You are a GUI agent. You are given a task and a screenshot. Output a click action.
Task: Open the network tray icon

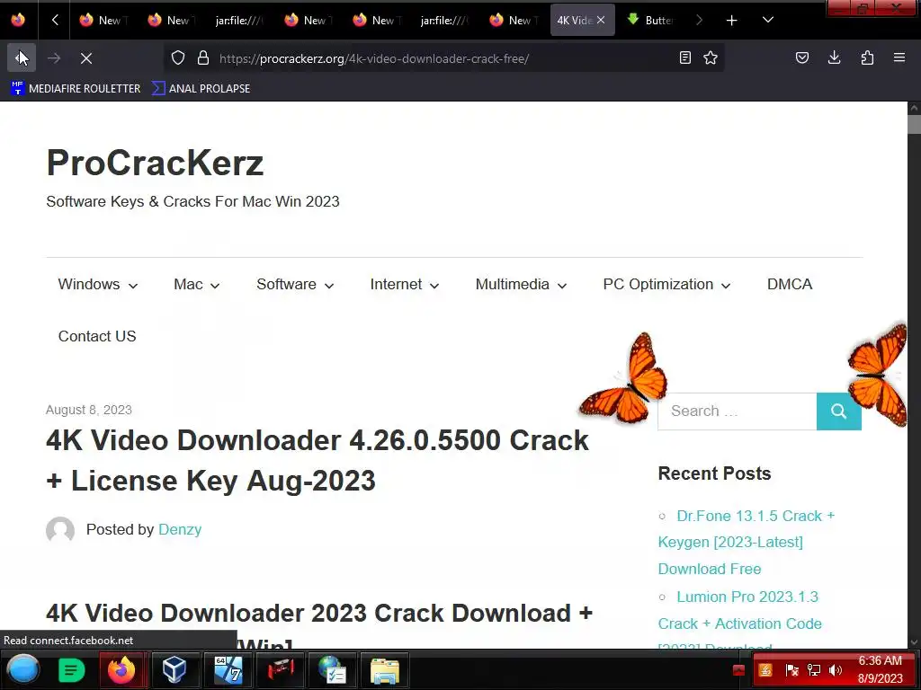pos(813,670)
